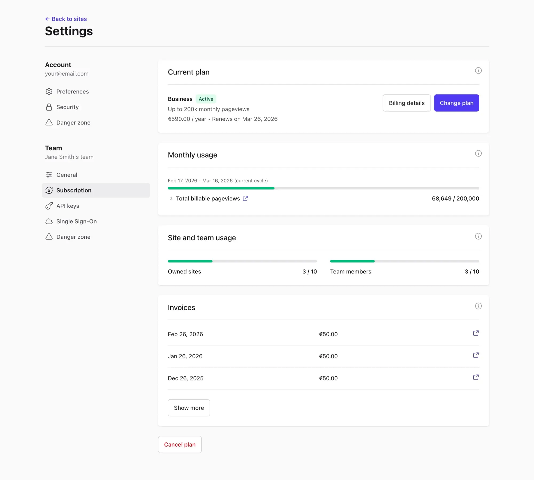Expand Total billable pageviews chevron
Screen dimensions: 534x480
(171, 198)
